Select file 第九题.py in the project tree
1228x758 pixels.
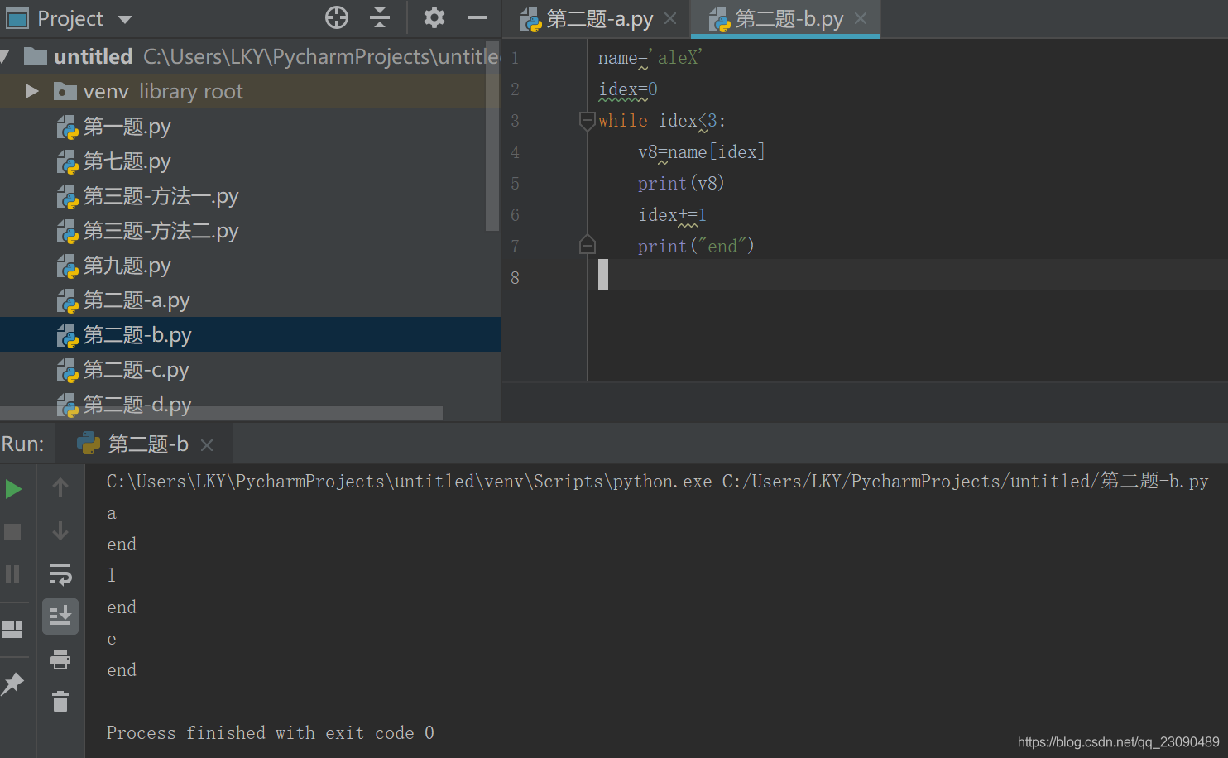tap(127, 266)
